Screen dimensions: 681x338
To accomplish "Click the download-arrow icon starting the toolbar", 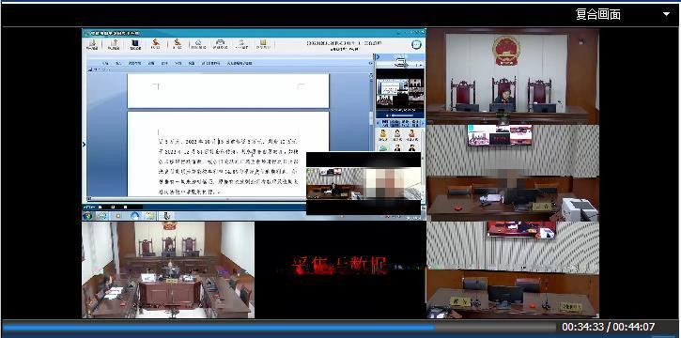I will tap(92, 45).
